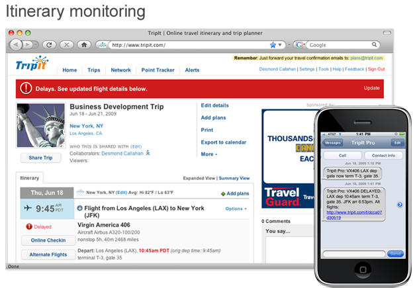
Task: Open the Alerts navigation tab
Action: pos(192,70)
